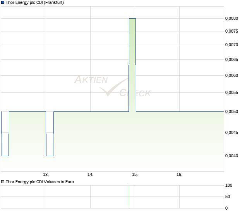Click the '14.' date axis label
Screen dimensions: 240x212
pyautogui.click(x=90, y=175)
